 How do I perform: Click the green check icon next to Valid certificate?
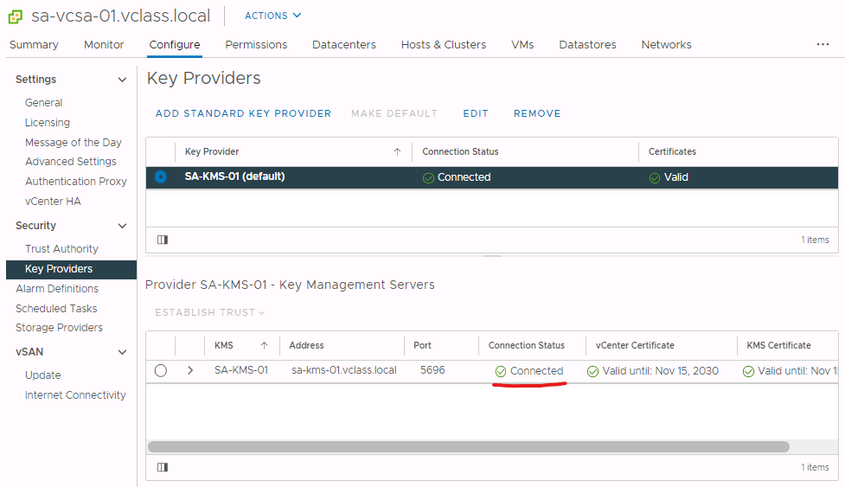click(x=655, y=177)
